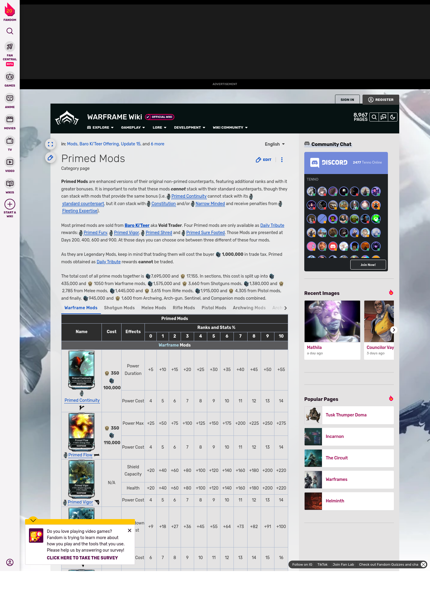Image resolution: width=430 pixels, height=597 pixels.
Task: Expand '6 more' categories link
Action: 157,144
